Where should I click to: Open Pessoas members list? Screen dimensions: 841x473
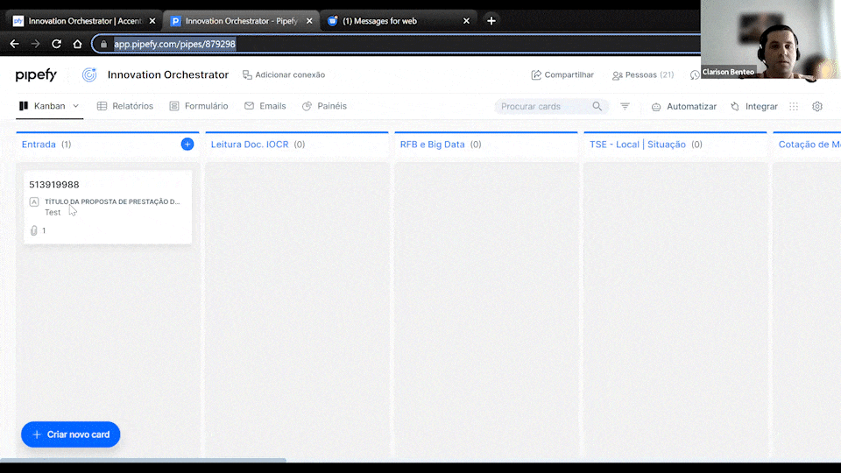[x=643, y=75]
